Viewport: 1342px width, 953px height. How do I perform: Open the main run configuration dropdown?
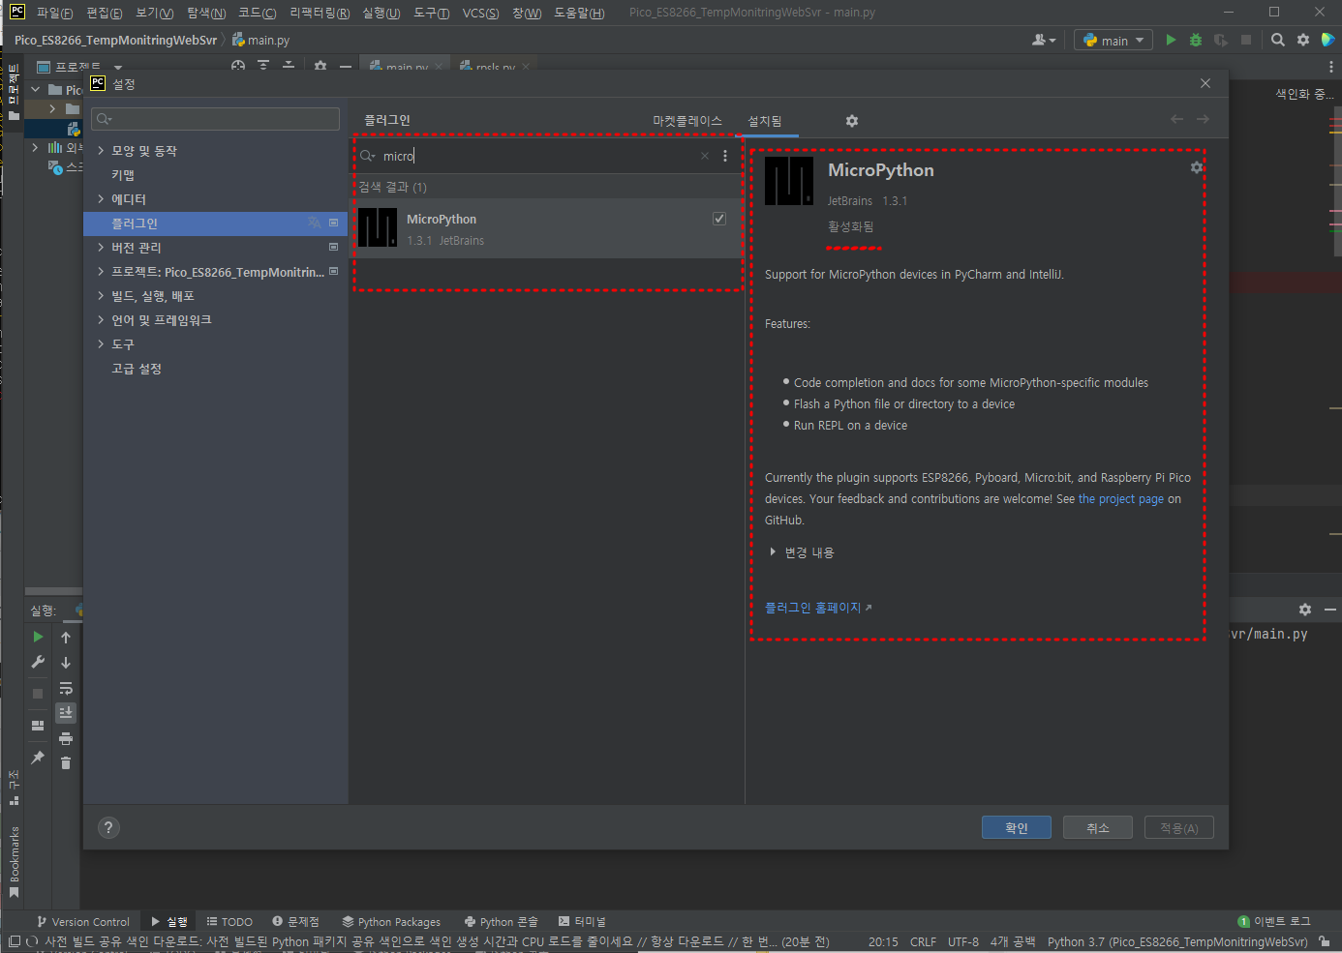pos(1113,40)
